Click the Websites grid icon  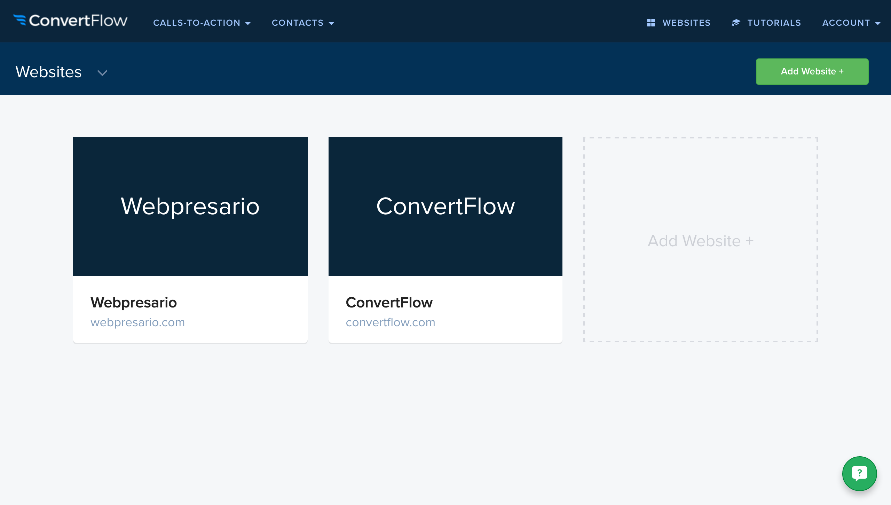(651, 23)
